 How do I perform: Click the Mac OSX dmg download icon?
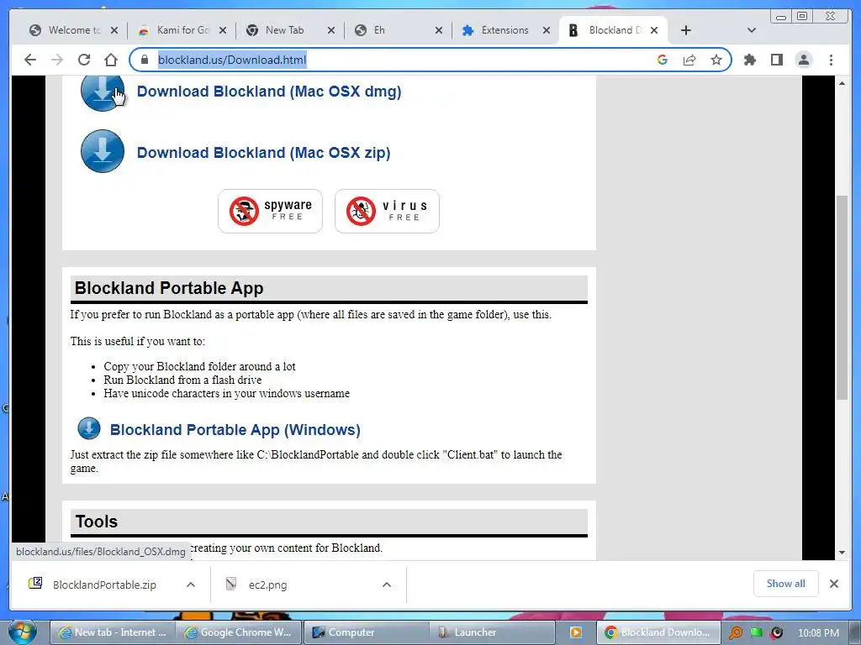(102, 93)
